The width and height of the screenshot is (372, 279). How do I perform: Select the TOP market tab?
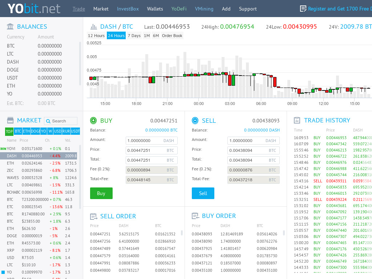9,132
